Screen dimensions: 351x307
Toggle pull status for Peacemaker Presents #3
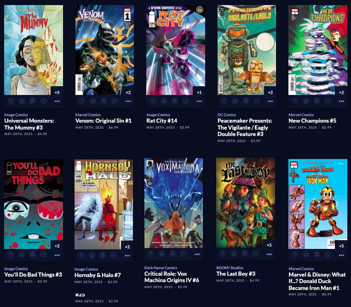pos(224,101)
